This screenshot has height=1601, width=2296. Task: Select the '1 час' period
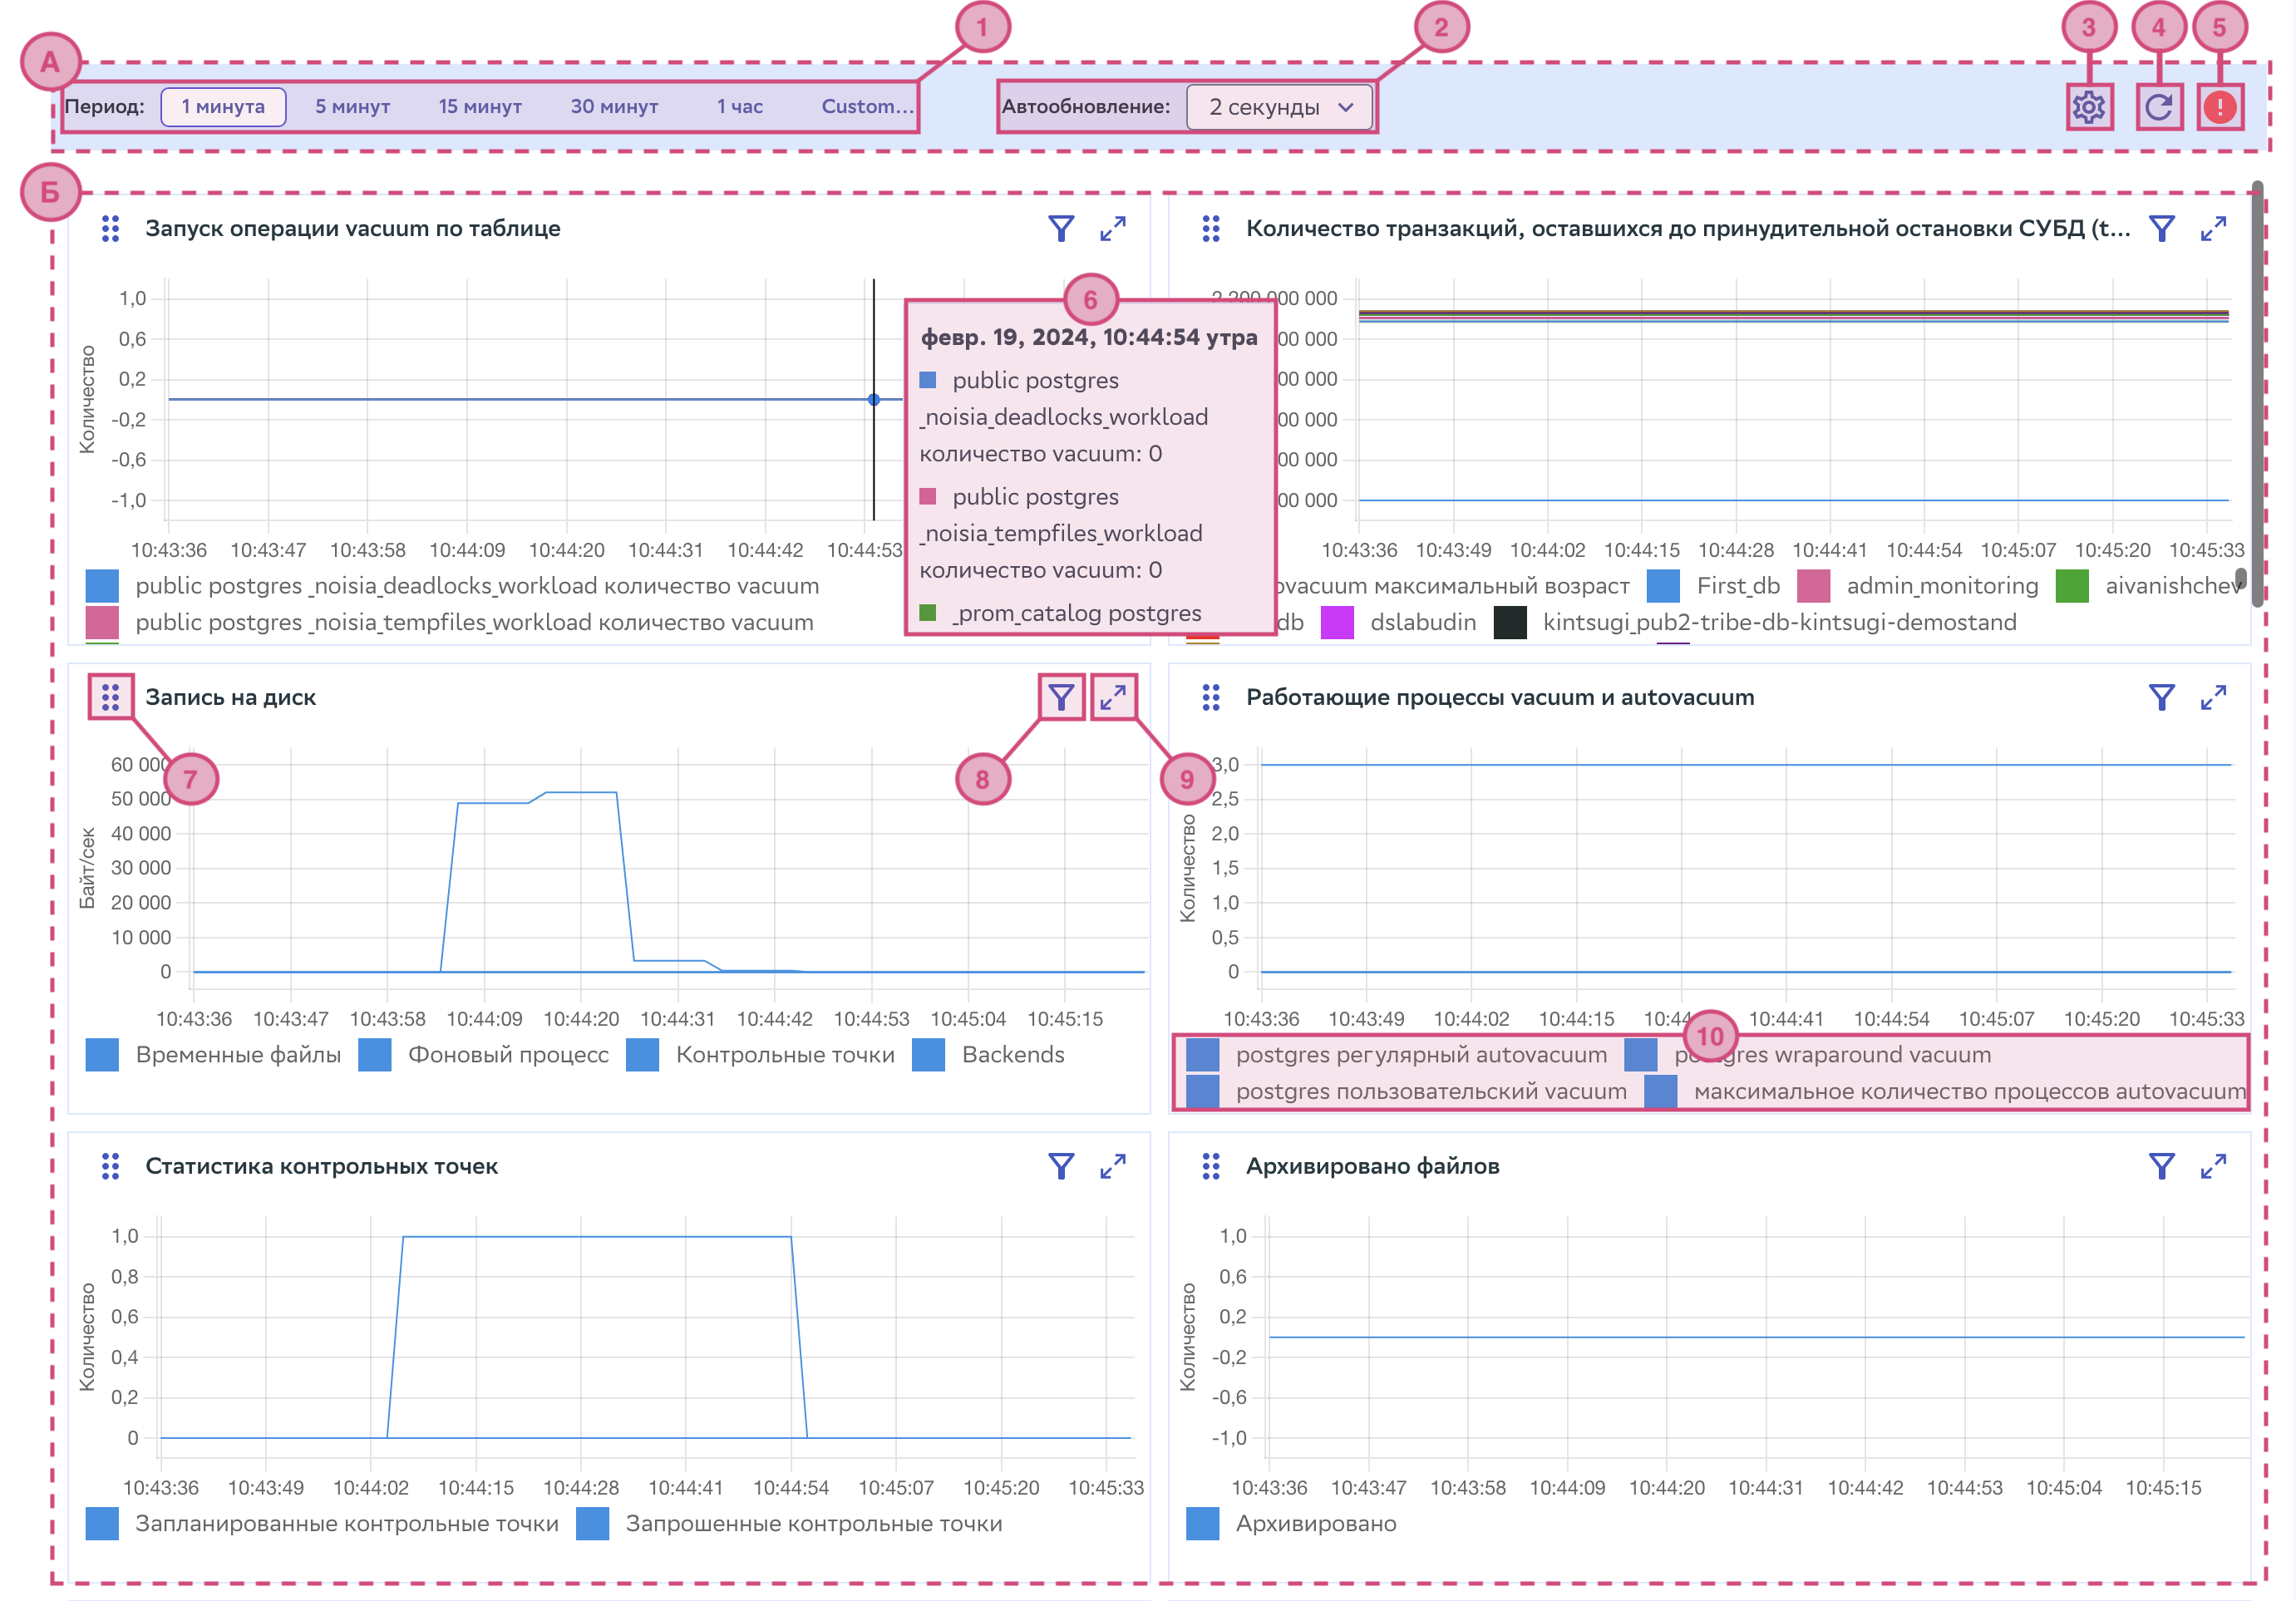pyautogui.click(x=739, y=107)
